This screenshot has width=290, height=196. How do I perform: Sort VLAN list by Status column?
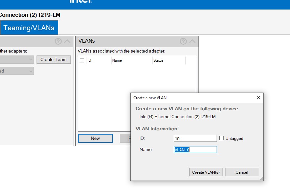[169, 60]
